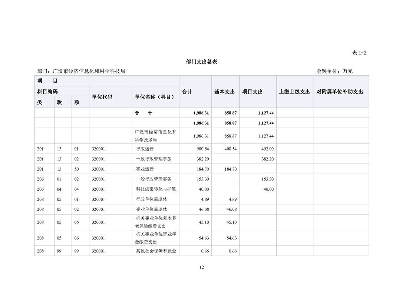416x294 pixels.
Task: Click the 其他社会保障和就业 row name
Action: (156, 251)
